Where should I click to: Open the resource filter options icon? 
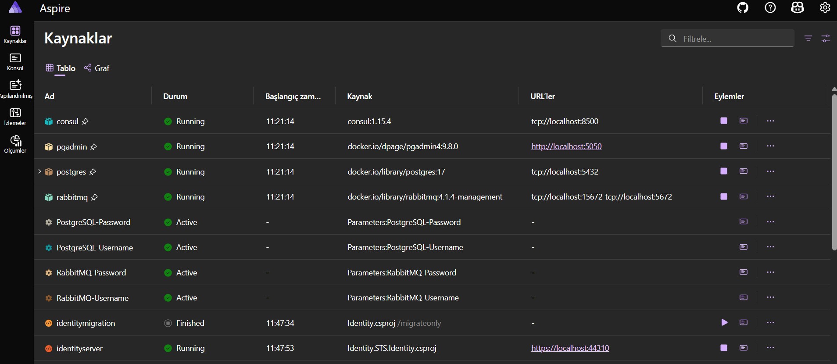[x=808, y=39]
